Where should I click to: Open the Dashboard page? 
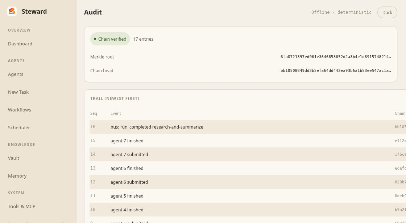[x=20, y=44]
